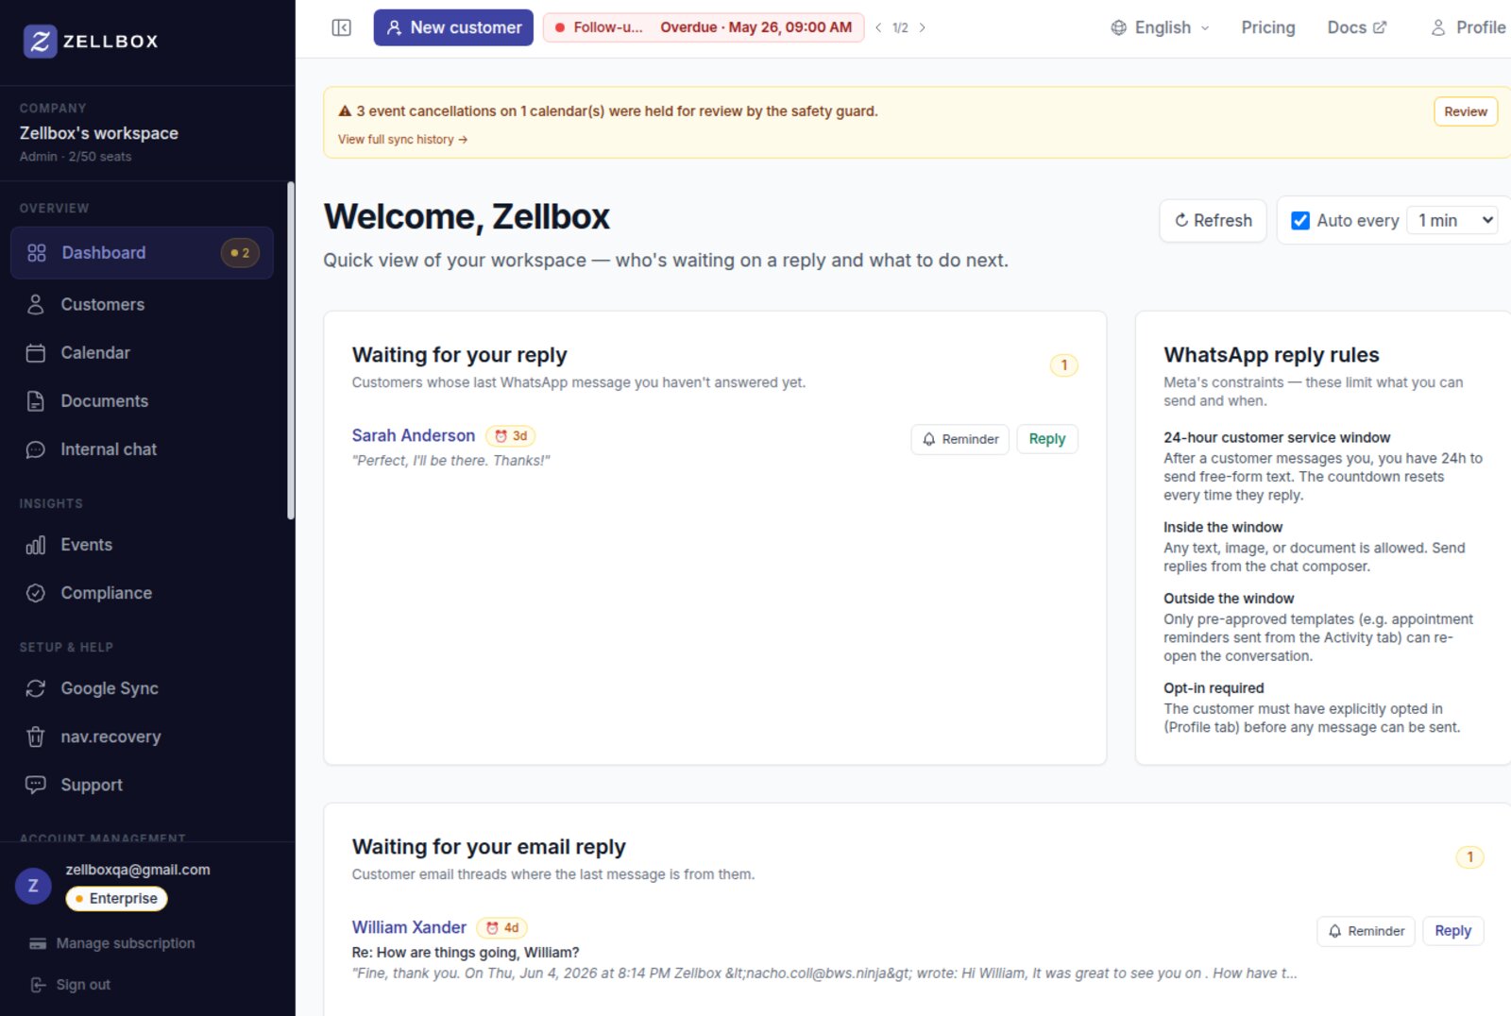The height and width of the screenshot is (1016, 1511).
Task: Open Internal chat
Action: [142, 449]
